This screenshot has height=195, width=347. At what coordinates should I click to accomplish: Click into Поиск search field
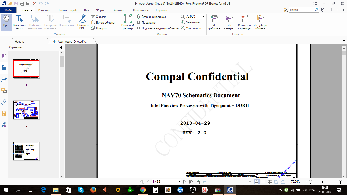pos(302,10)
